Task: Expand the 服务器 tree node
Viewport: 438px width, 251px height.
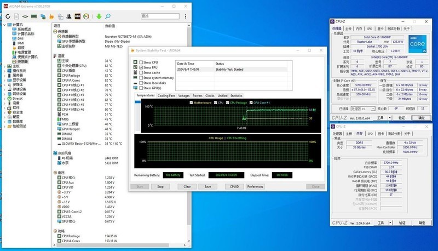Action: 4,76
